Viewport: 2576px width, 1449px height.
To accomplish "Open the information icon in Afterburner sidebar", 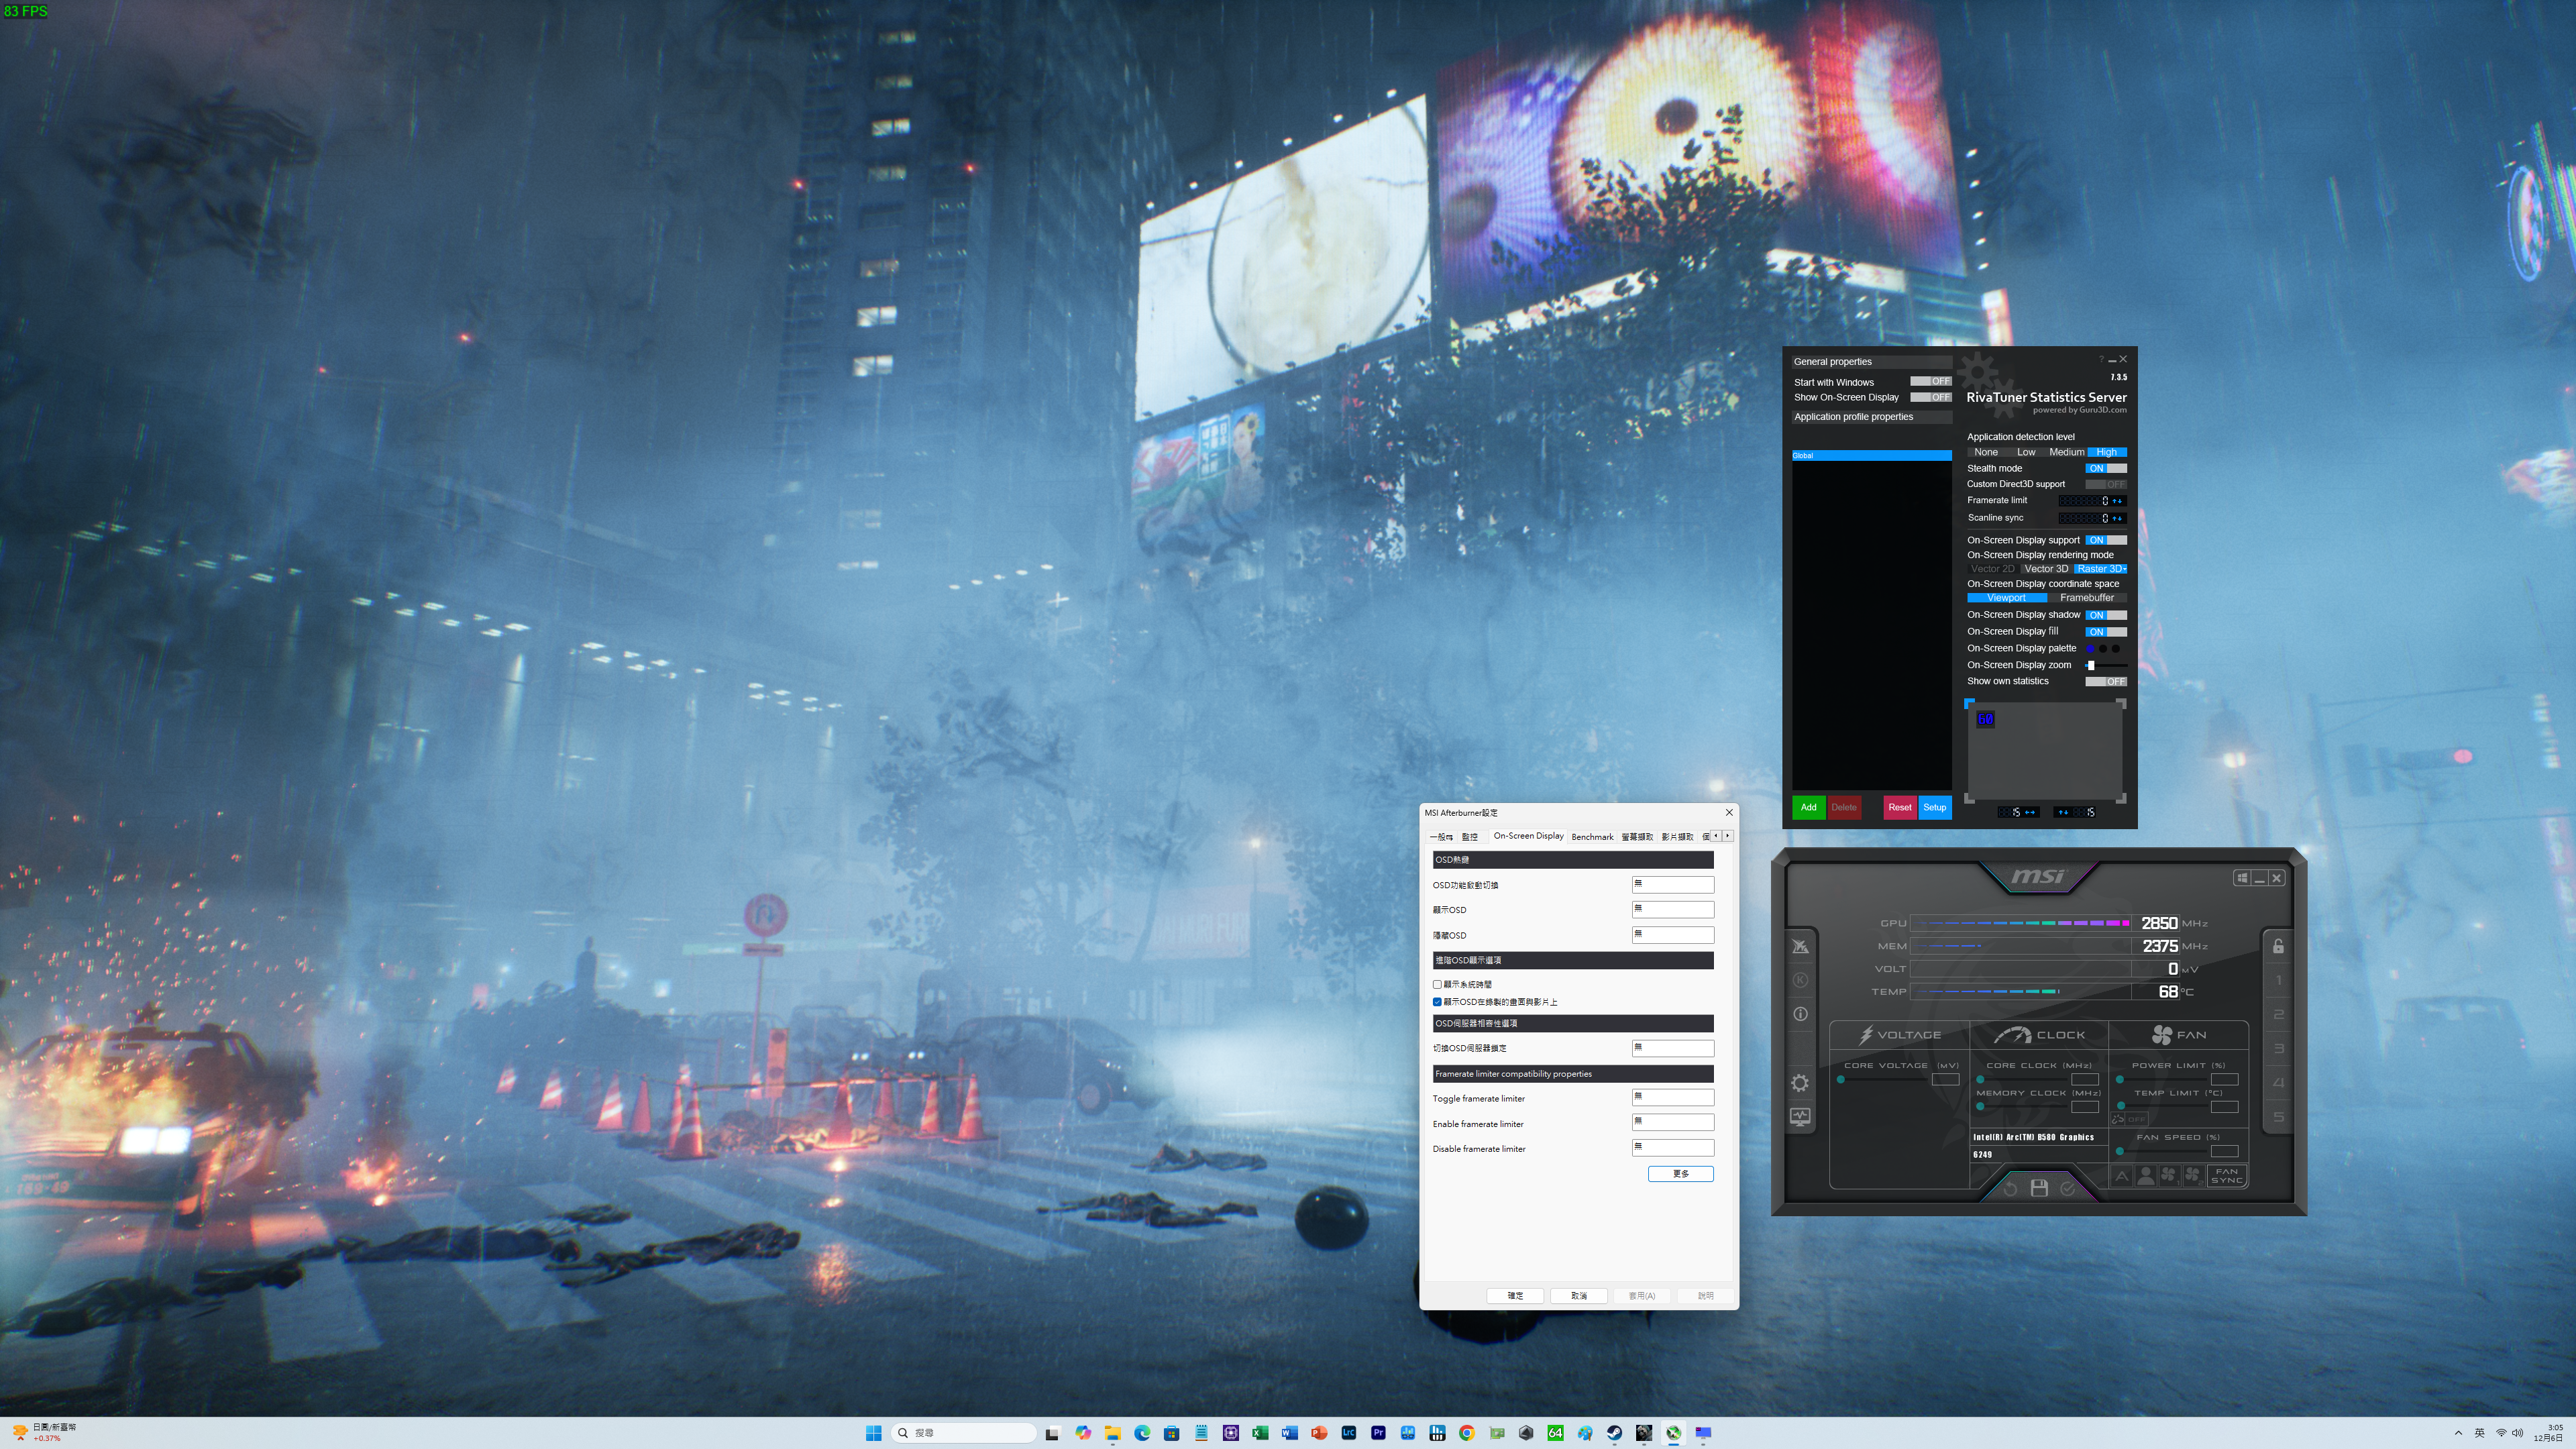I will [x=1800, y=1013].
